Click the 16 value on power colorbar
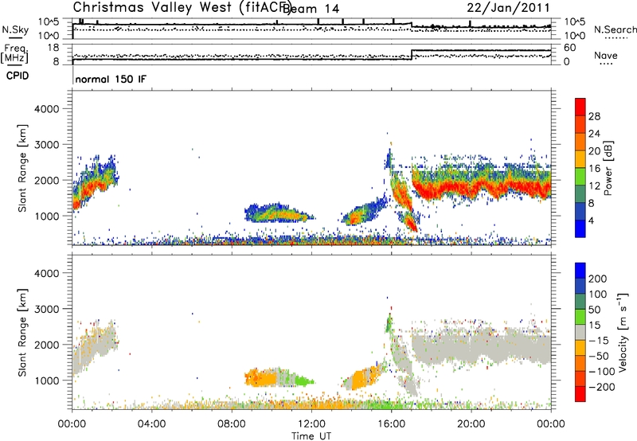This screenshot has width=637, height=441. pos(594,169)
